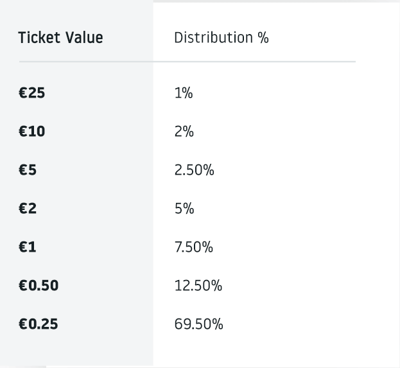Click the 7.50% distribution value
400x368 pixels.
pos(194,247)
